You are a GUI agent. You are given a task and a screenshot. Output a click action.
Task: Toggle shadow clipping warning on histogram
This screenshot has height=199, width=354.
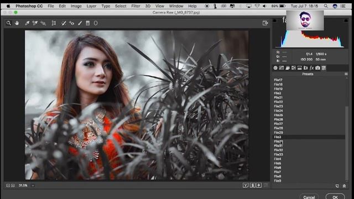point(275,21)
